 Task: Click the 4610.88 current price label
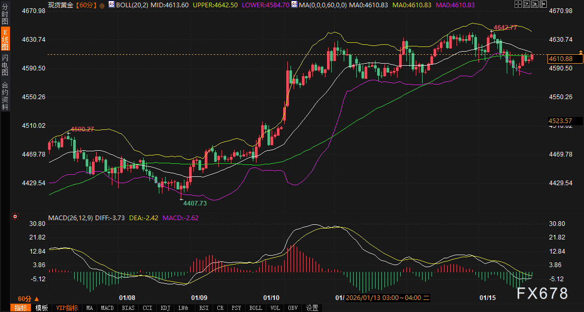coord(560,59)
